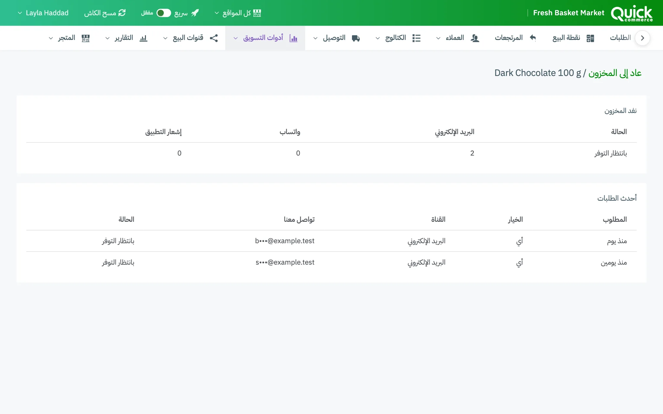Image resolution: width=663 pixels, height=414 pixels.
Task: Click the refresh icon for مسح الكاش
Action: 122,13
